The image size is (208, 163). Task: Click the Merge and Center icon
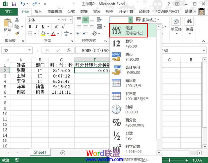(x=99, y=27)
